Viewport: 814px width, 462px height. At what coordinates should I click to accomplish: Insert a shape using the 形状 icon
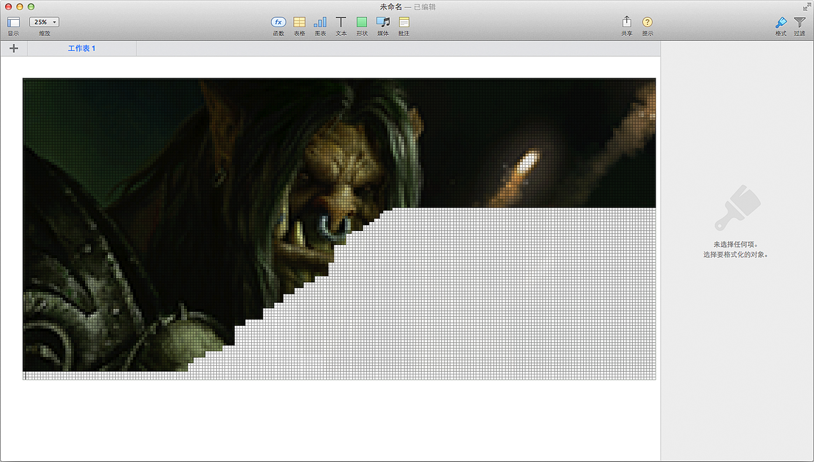362,22
